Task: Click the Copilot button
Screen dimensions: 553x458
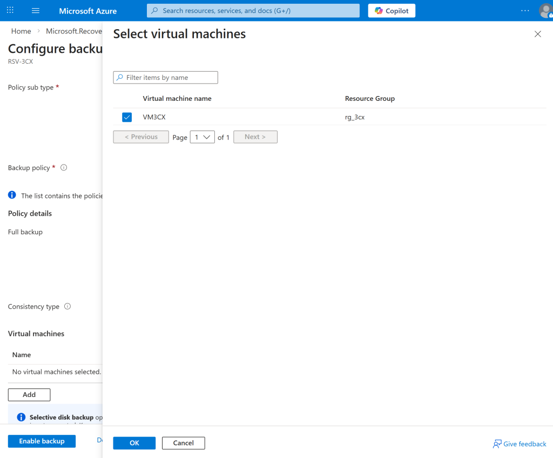Action: click(x=392, y=11)
